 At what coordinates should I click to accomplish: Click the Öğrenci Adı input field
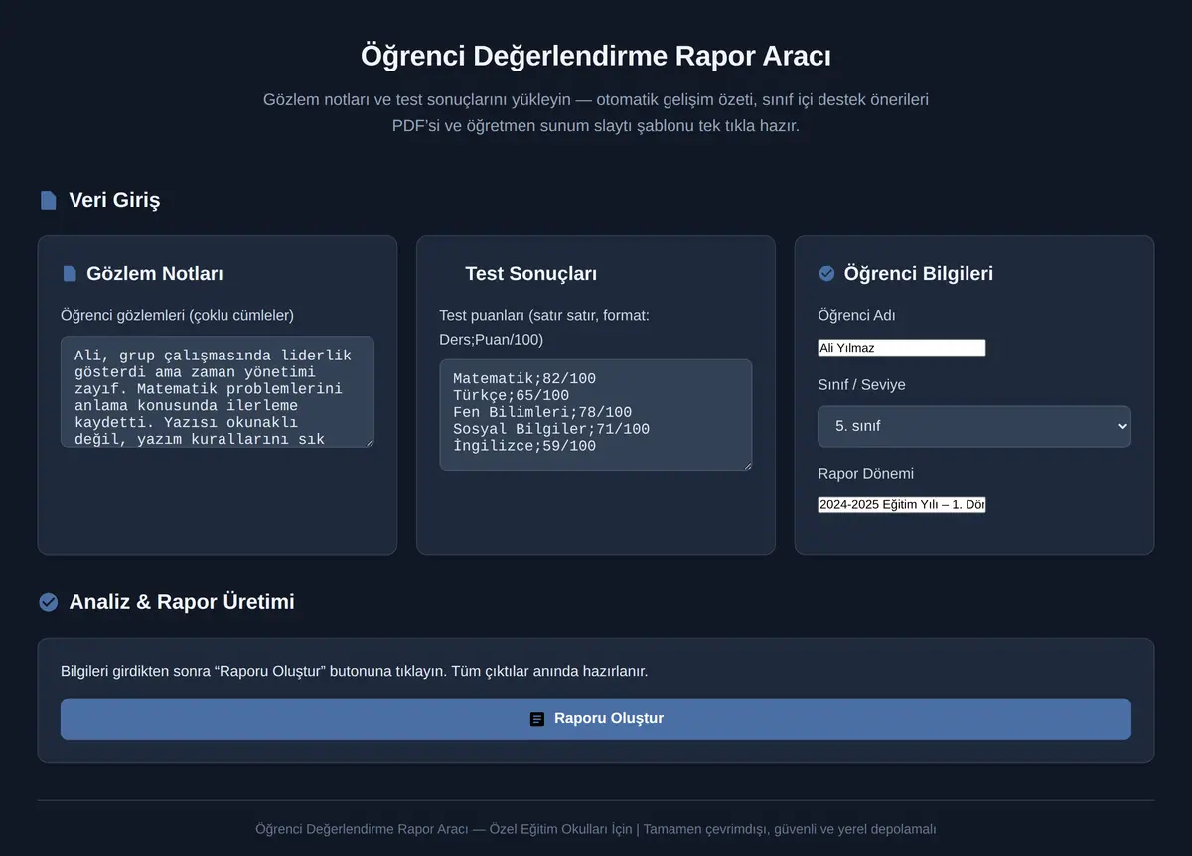pyautogui.click(x=902, y=348)
